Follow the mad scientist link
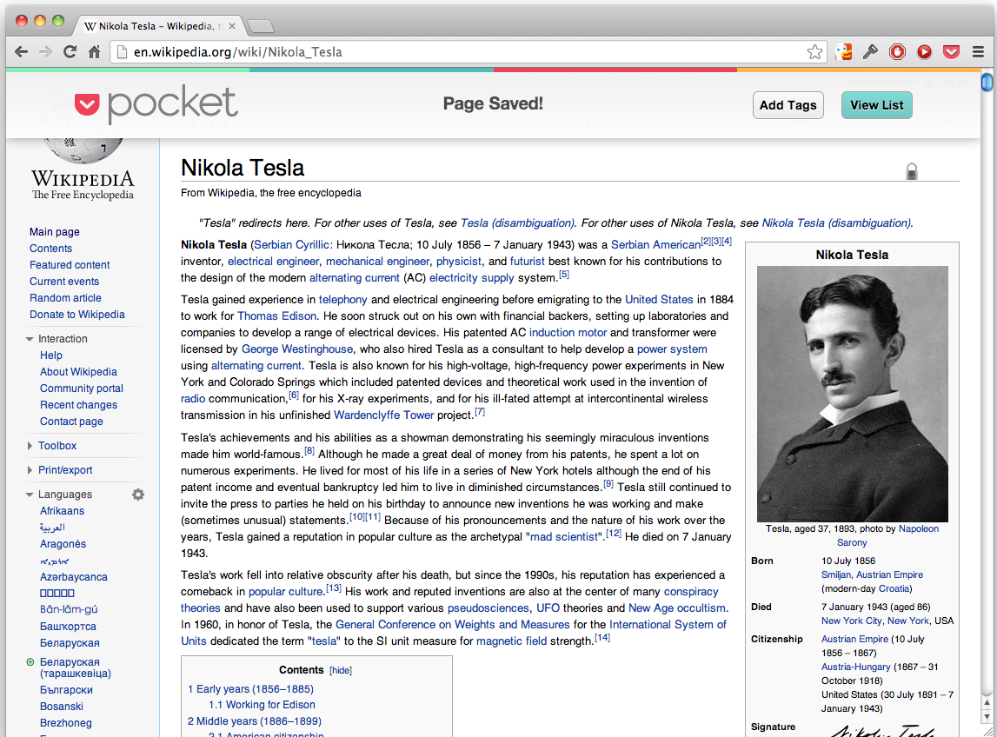This screenshot has height=737, width=997. (565, 537)
